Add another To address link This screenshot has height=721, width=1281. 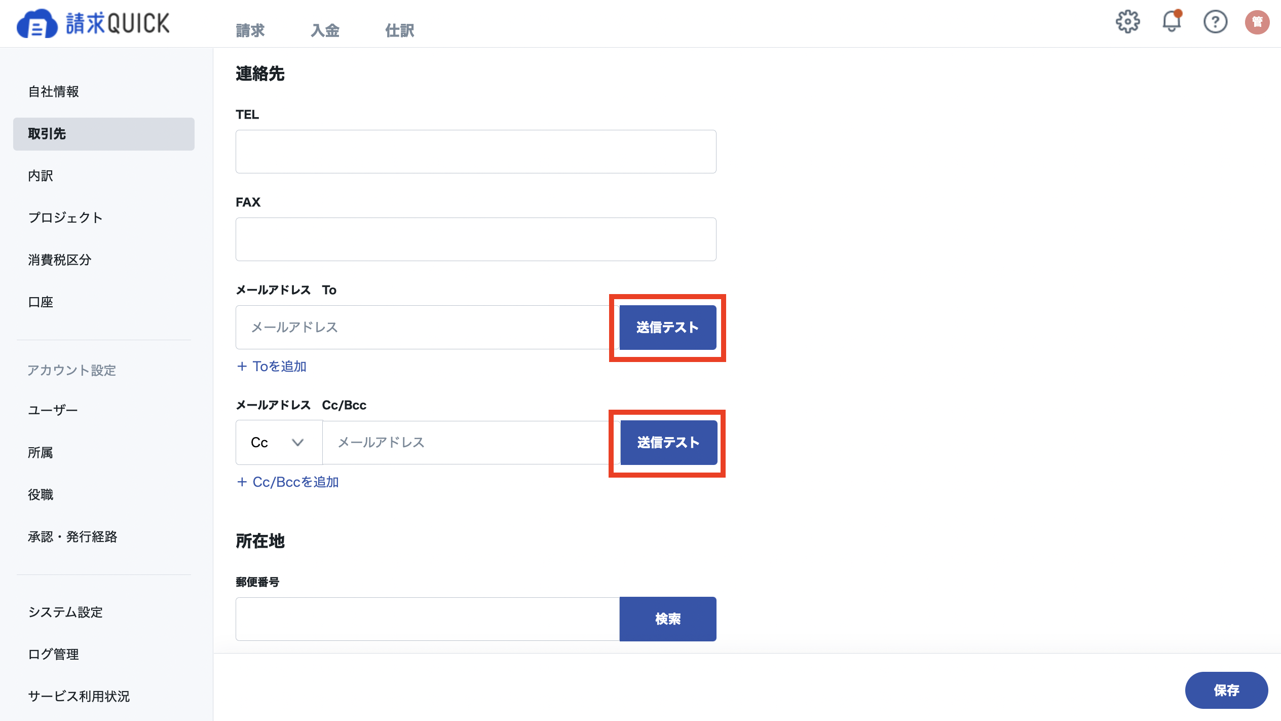[272, 366]
